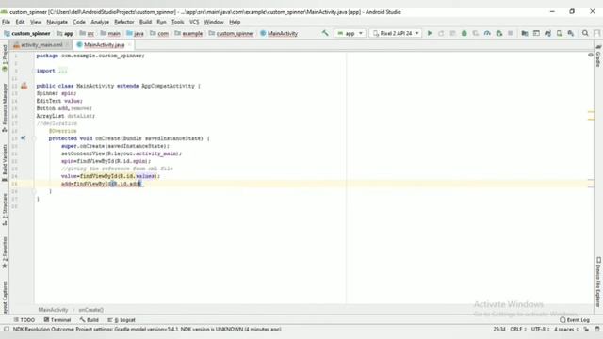
Task: Click top warning mark on error stripe
Action: click(591, 112)
